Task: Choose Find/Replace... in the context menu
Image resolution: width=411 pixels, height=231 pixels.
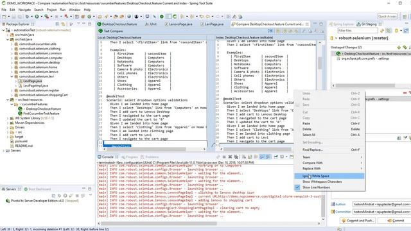Action: (329, 150)
